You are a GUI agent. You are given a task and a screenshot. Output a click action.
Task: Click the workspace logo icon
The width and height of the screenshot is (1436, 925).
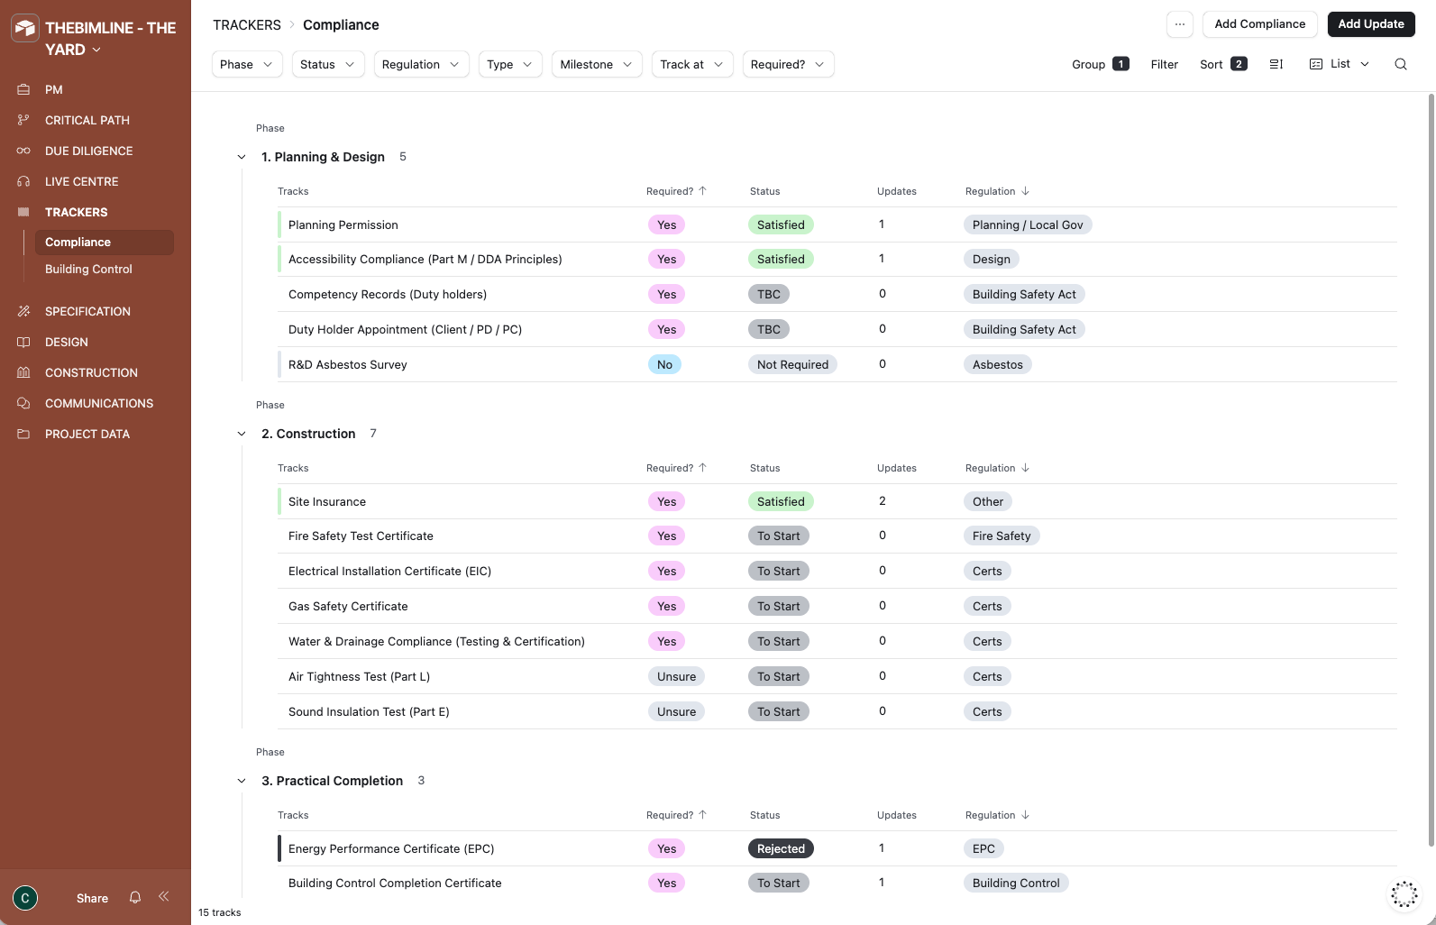[25, 28]
